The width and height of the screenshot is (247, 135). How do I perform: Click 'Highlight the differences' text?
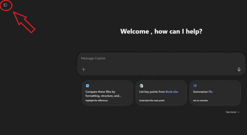(x=96, y=101)
